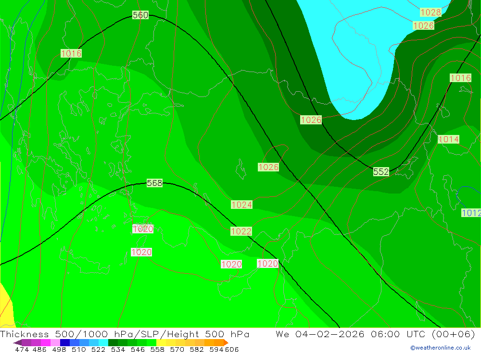Select the 1016 label above the 1014 label

pyautogui.click(x=461, y=78)
